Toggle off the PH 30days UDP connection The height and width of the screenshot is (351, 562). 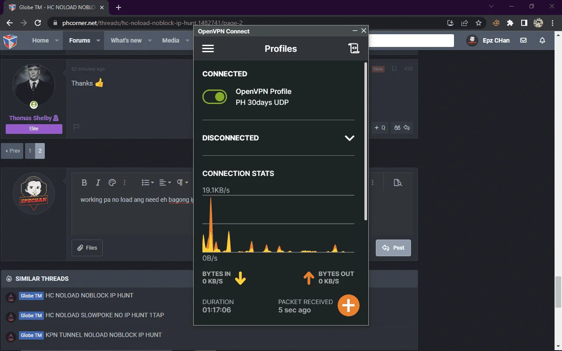coord(215,97)
